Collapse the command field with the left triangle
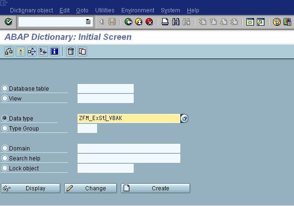The image size is (294, 206). pos(101,22)
